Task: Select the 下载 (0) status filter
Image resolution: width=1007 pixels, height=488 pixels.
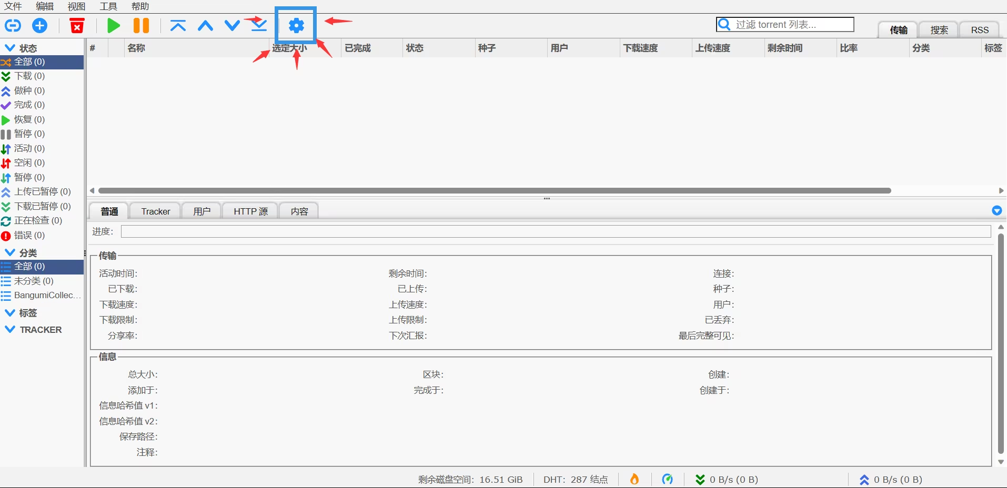Action: (42, 76)
